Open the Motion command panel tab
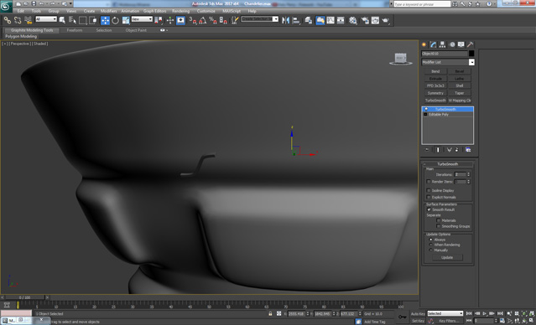The image size is (536, 325). [452, 44]
